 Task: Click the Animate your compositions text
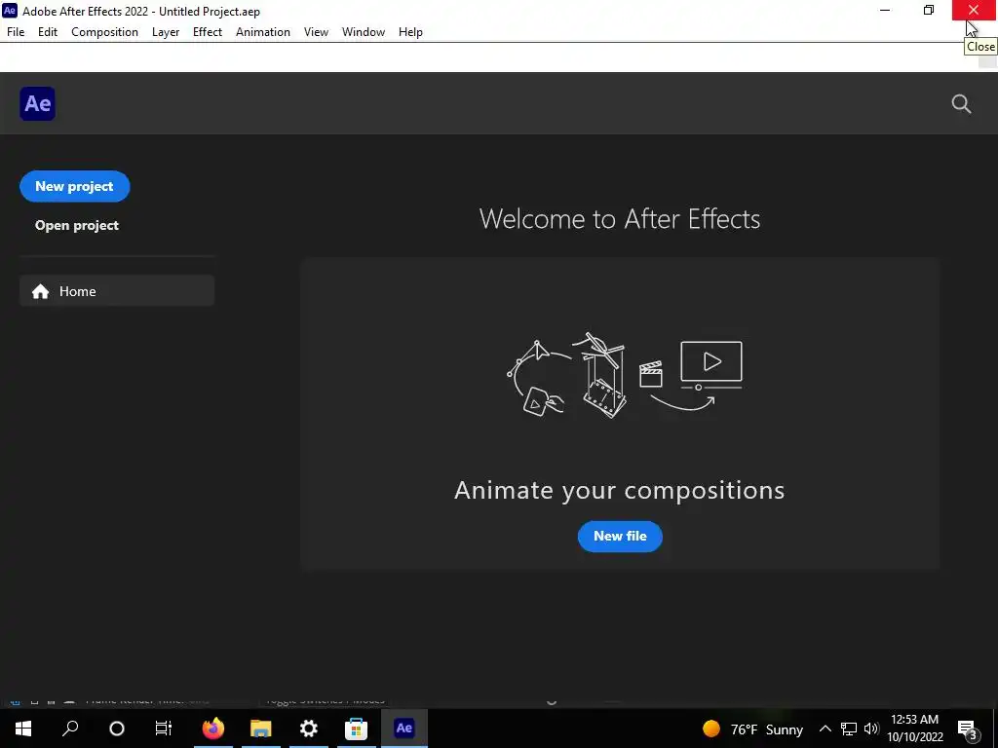click(619, 491)
